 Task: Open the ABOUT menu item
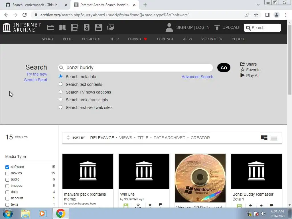point(48,39)
